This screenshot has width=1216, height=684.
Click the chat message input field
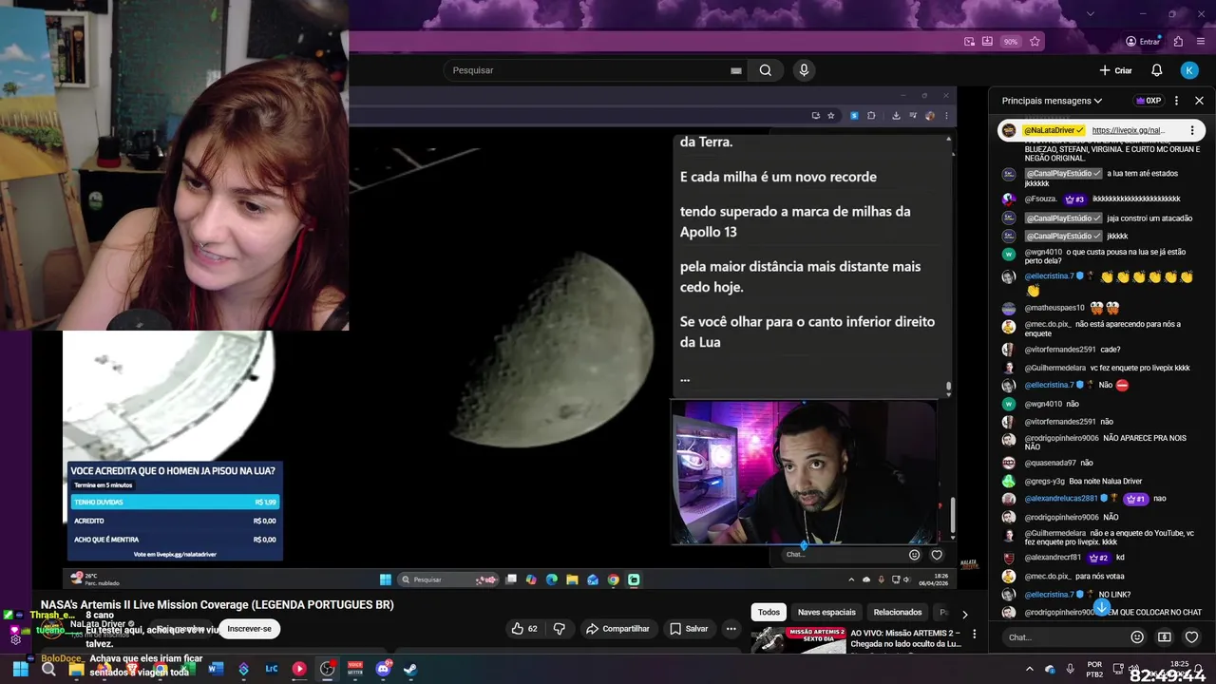click(x=1064, y=637)
